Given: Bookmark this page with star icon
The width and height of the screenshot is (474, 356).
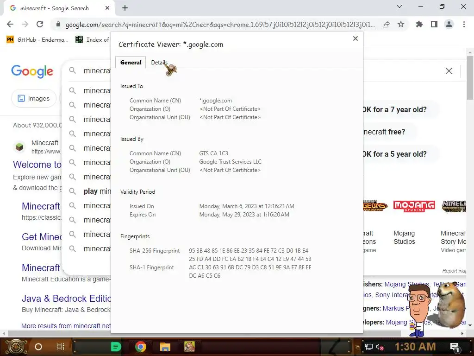Looking at the screenshot, I should pos(401,24).
